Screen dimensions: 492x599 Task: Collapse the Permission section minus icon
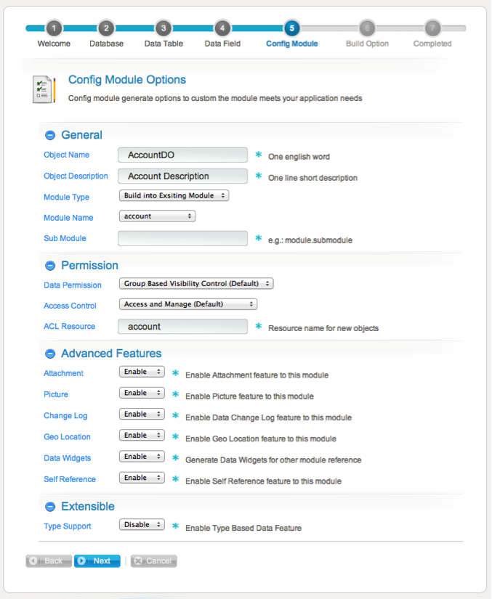click(50, 266)
